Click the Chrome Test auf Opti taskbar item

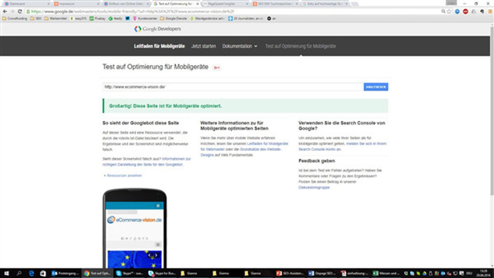[x=97, y=273]
